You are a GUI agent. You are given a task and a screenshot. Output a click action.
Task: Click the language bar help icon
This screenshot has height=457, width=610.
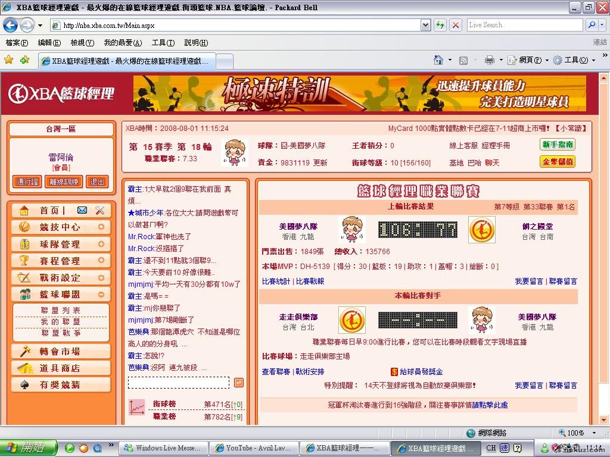click(x=518, y=448)
